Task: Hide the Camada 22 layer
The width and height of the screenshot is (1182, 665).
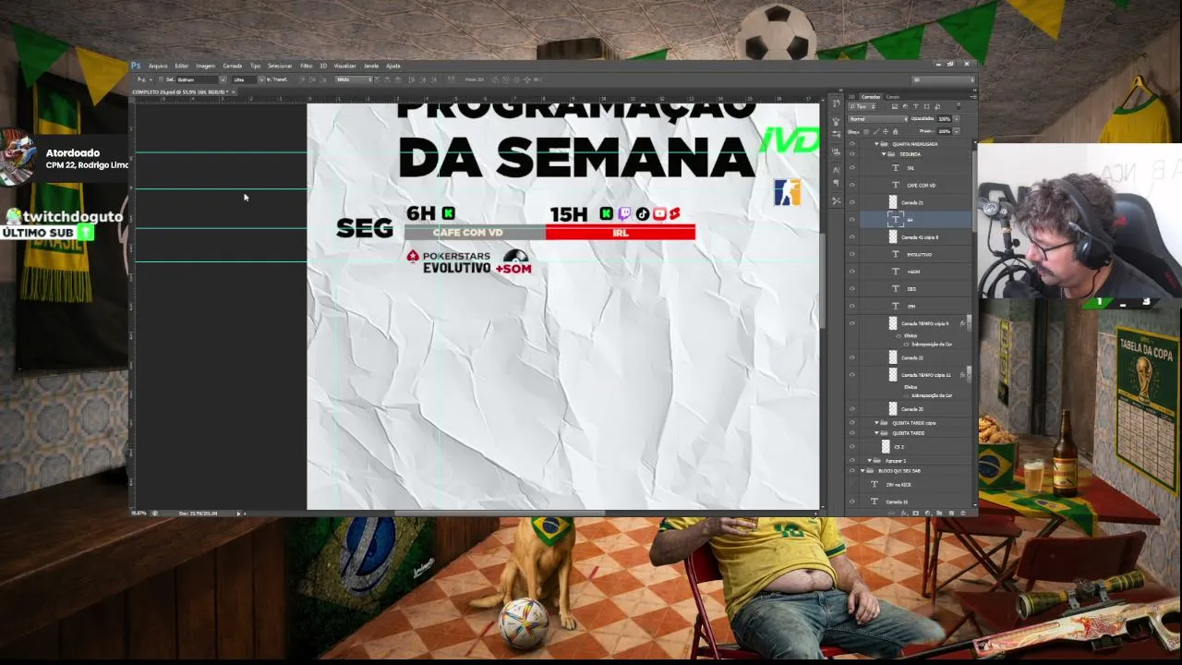Action: click(x=852, y=357)
